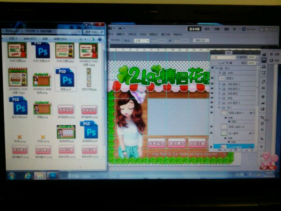Click the swap width and height icon
Viewport: 281px width, 211px height.
170,41
